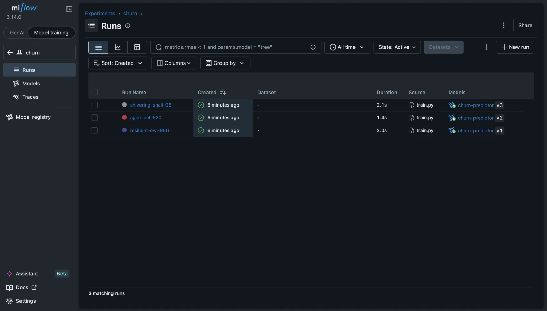Click the New run button
547x311 pixels.
tap(515, 47)
